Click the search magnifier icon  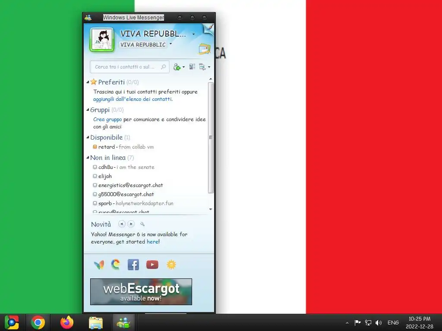coord(163,67)
